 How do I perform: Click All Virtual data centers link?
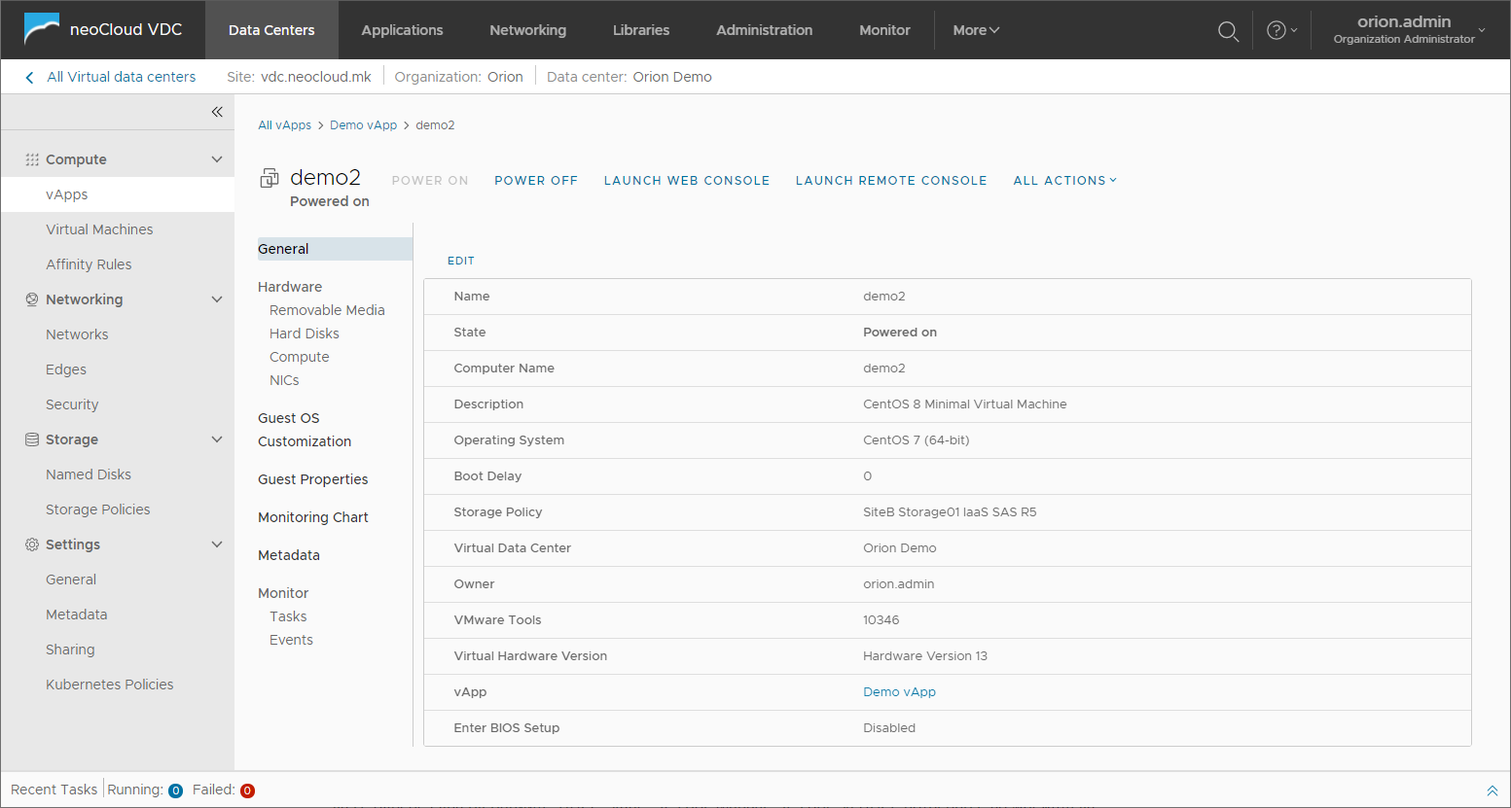tap(122, 77)
